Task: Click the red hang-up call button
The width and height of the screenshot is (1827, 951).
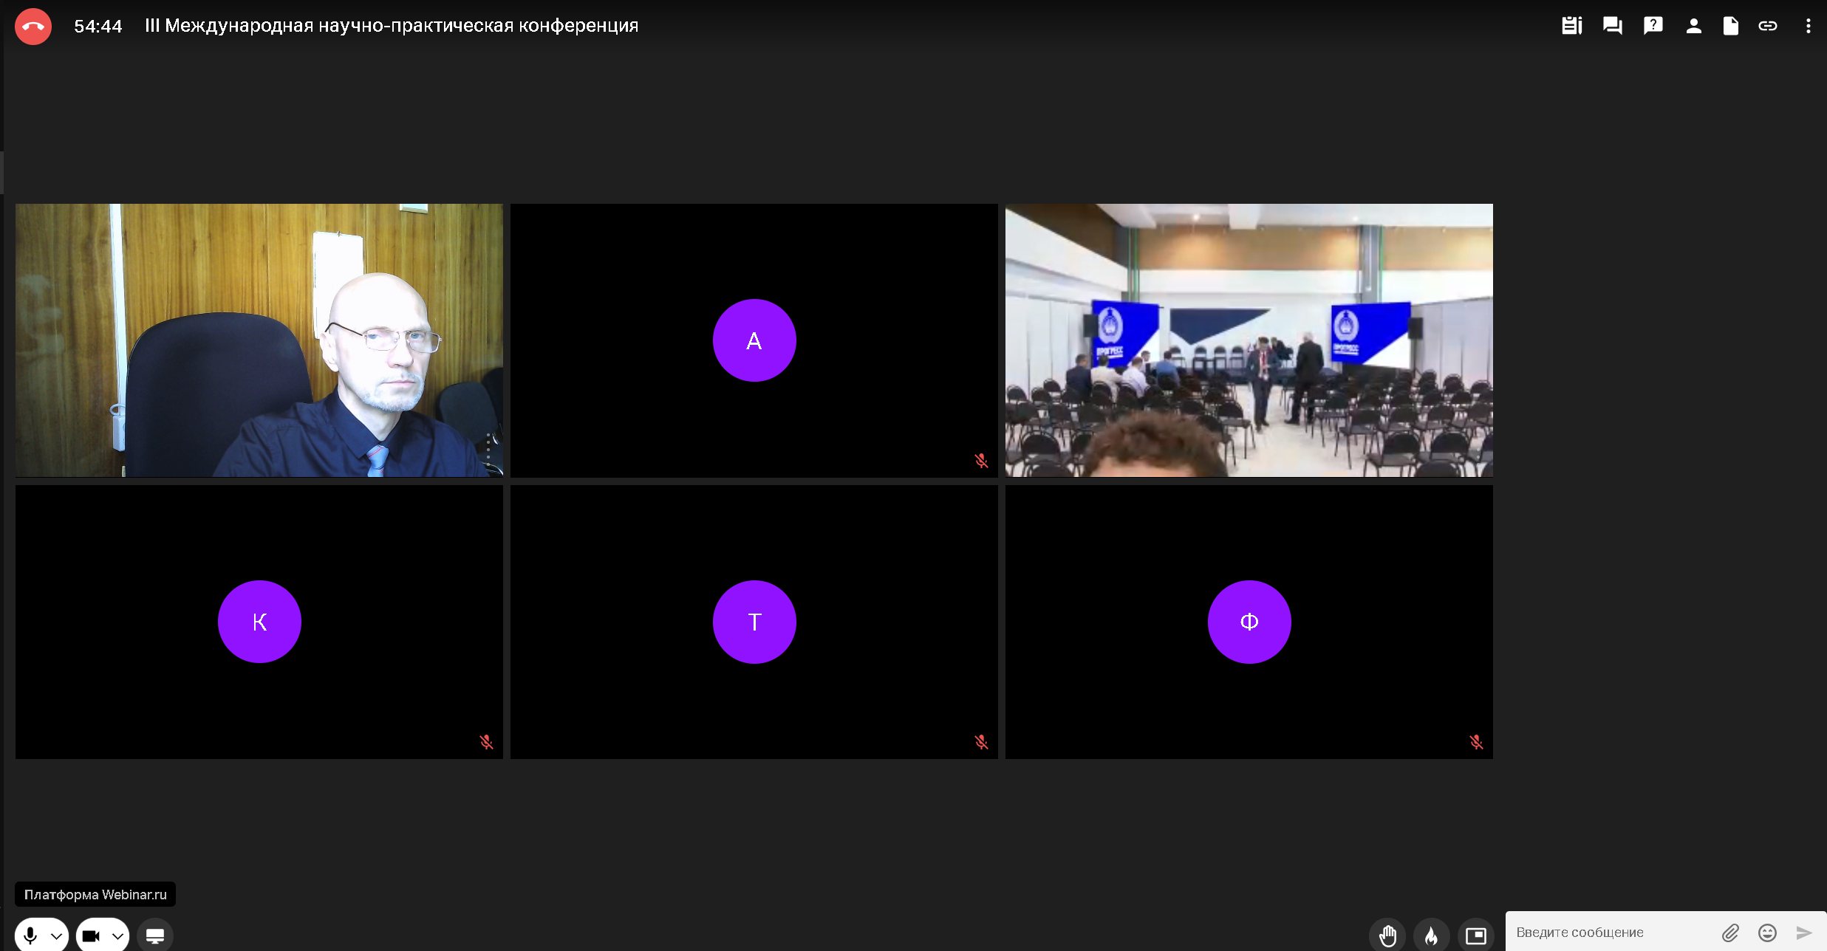Action: [33, 27]
